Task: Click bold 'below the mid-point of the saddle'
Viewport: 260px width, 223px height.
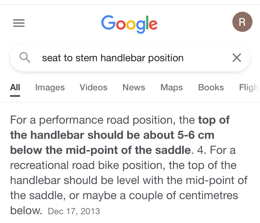Action: coord(100,151)
